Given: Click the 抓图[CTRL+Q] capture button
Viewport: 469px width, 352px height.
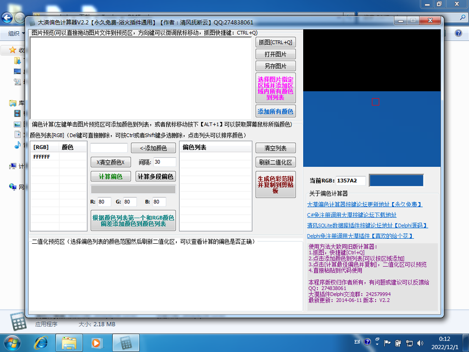Looking at the screenshot, I should click(x=275, y=42).
